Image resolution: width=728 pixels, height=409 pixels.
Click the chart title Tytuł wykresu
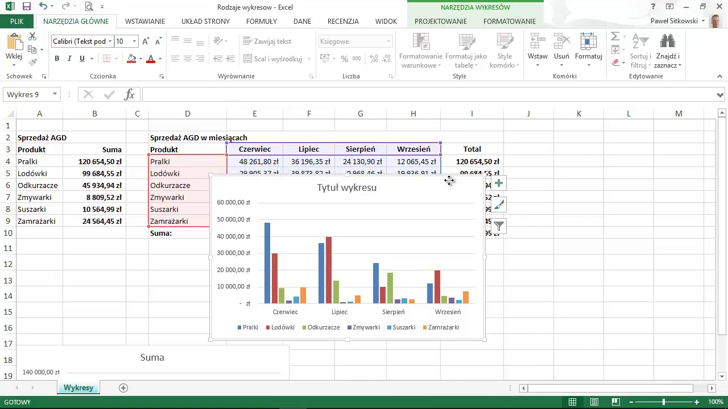tap(347, 187)
